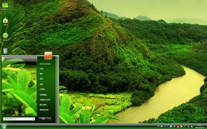Open the 网络 globe desktop icon

point(5,37)
